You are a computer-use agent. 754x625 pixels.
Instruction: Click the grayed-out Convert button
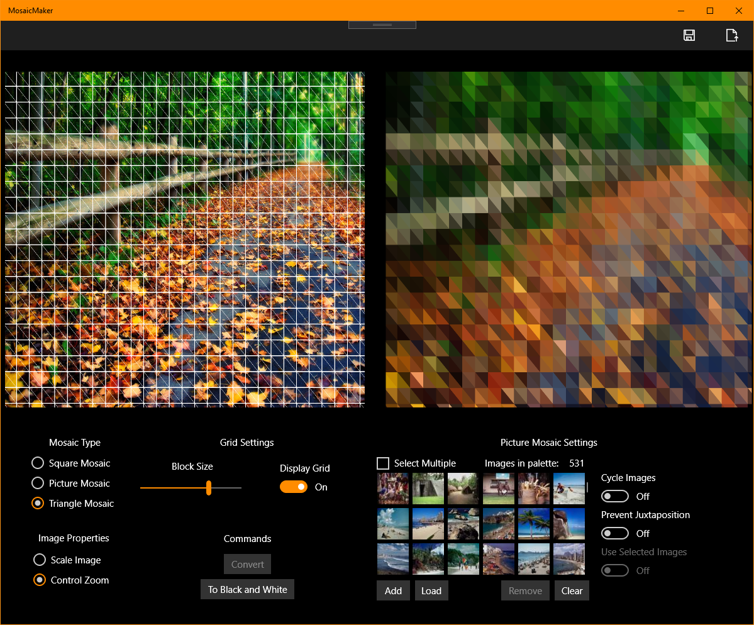(x=247, y=564)
